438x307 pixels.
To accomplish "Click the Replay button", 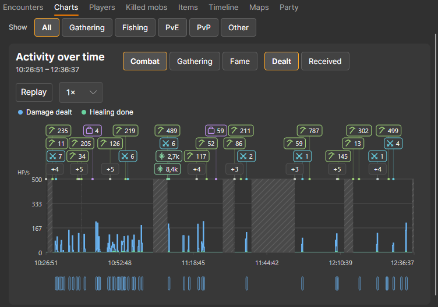I will click(34, 92).
